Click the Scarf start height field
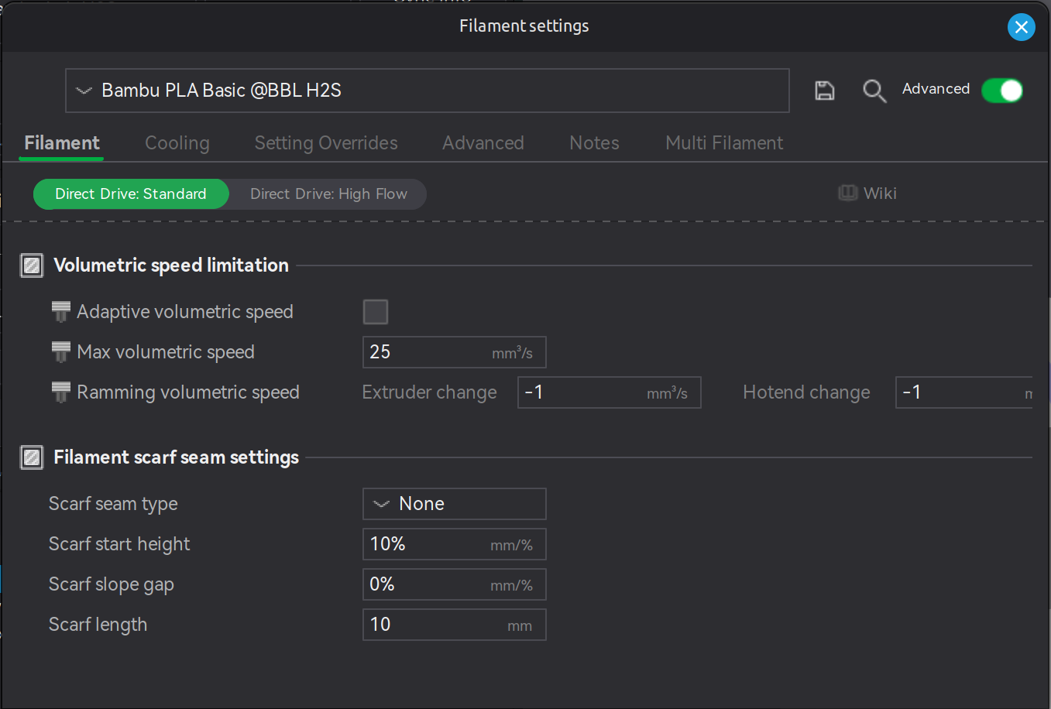Viewport: 1051px width, 709px height. pyautogui.click(x=455, y=544)
